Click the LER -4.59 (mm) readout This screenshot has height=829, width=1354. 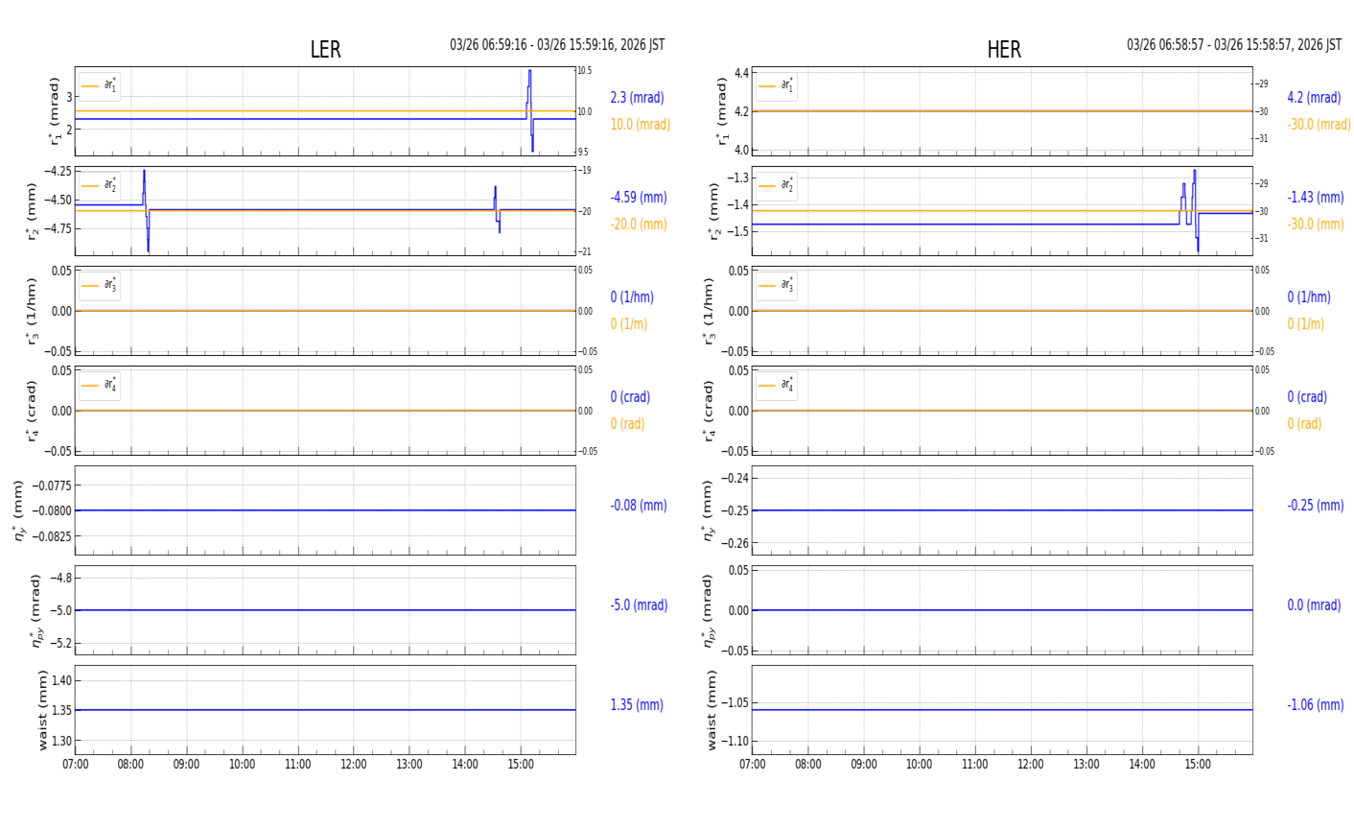[x=639, y=198]
